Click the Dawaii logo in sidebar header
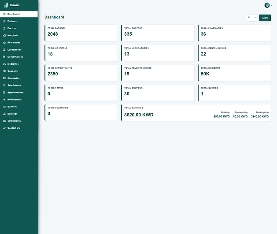 [6, 5]
